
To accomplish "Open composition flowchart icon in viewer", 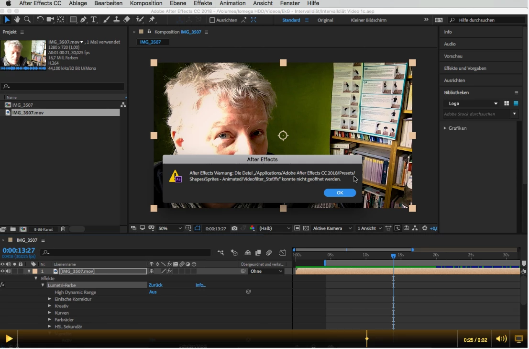I will pyautogui.click(x=415, y=228).
